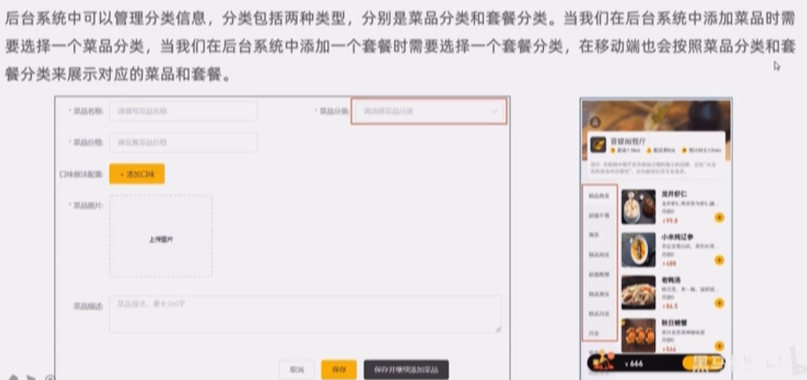Click the chevron arrow in 菜品分类 select
The image size is (807, 380).
tap(494, 112)
